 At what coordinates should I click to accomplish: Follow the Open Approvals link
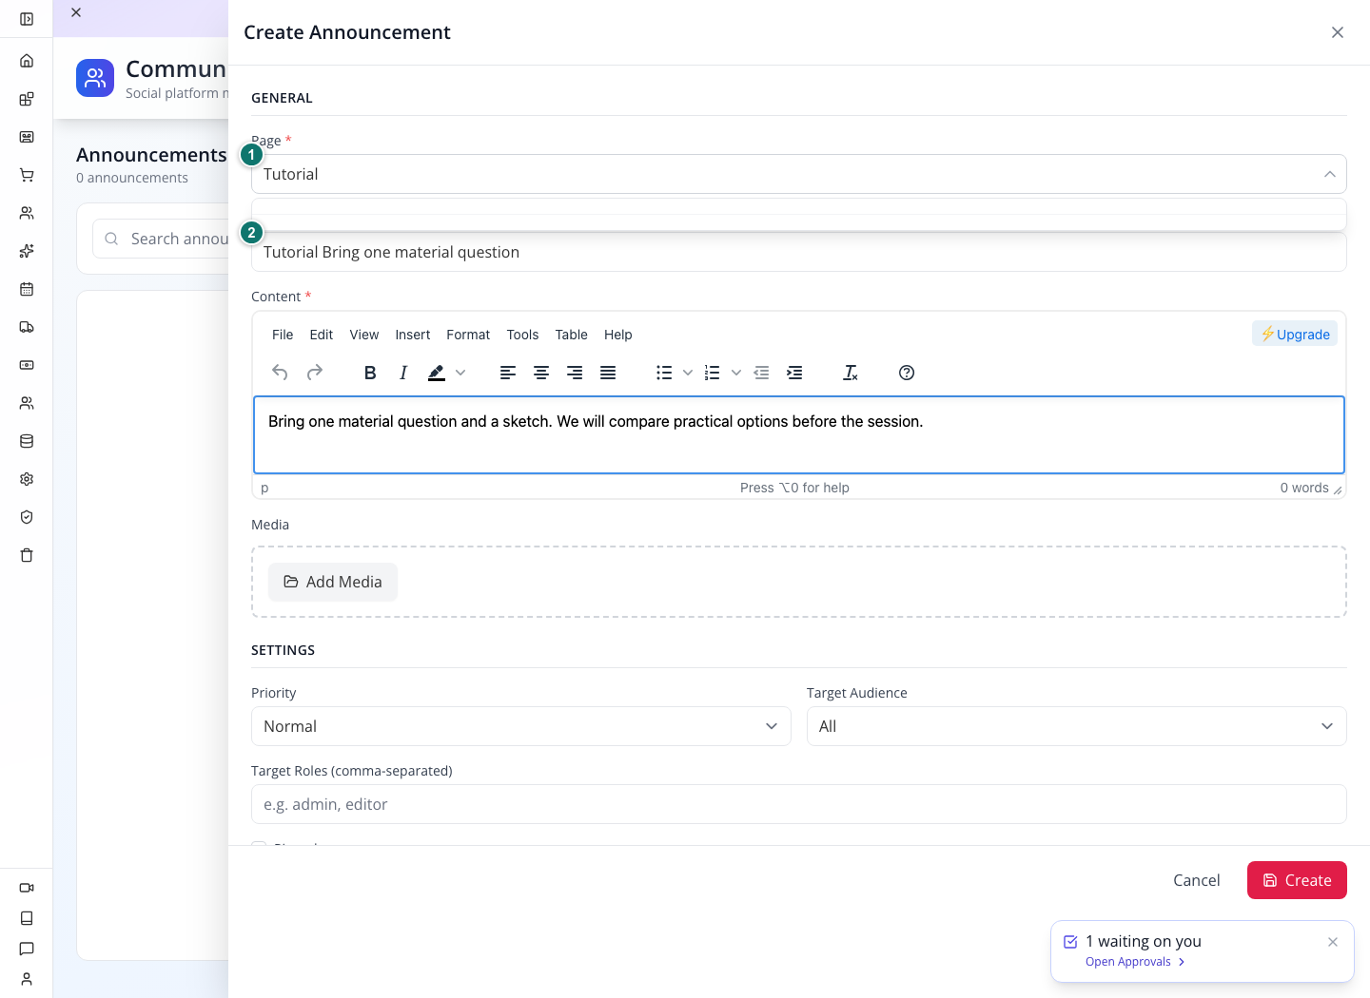pyautogui.click(x=1135, y=962)
